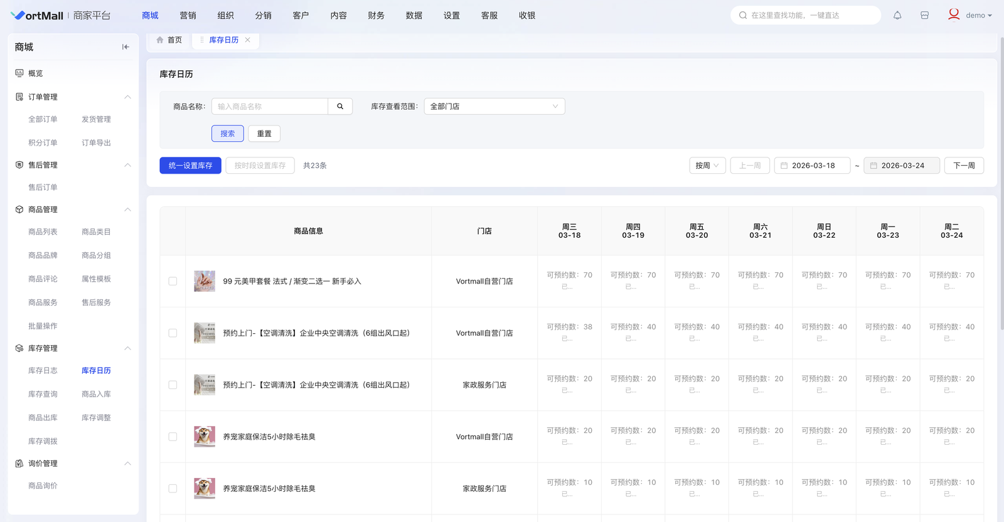Click the notification bell icon
Image resolution: width=1004 pixels, height=522 pixels.
(897, 16)
